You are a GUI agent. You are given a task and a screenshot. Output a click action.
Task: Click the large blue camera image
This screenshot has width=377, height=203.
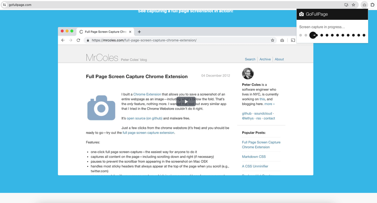coord(101,108)
